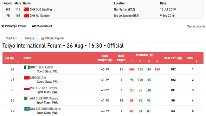Image resolution: width=206 pixels, height=116 pixels.
Task: Click location Nur-Sultan (KAZ)
Action: (125, 10)
